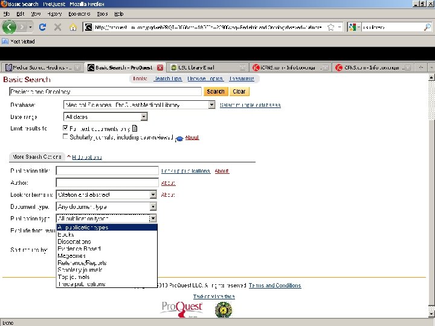This screenshot has width=435, height=326.
Task: Open the Tools menu
Action: pyautogui.click(x=102, y=13)
